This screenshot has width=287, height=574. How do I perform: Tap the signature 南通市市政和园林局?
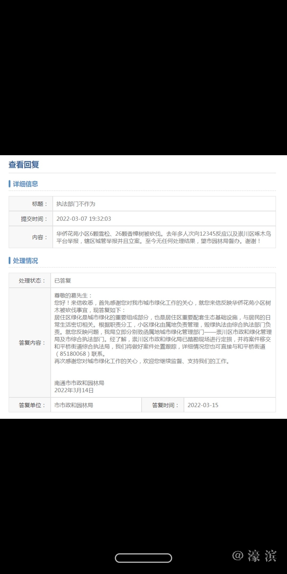point(79,383)
